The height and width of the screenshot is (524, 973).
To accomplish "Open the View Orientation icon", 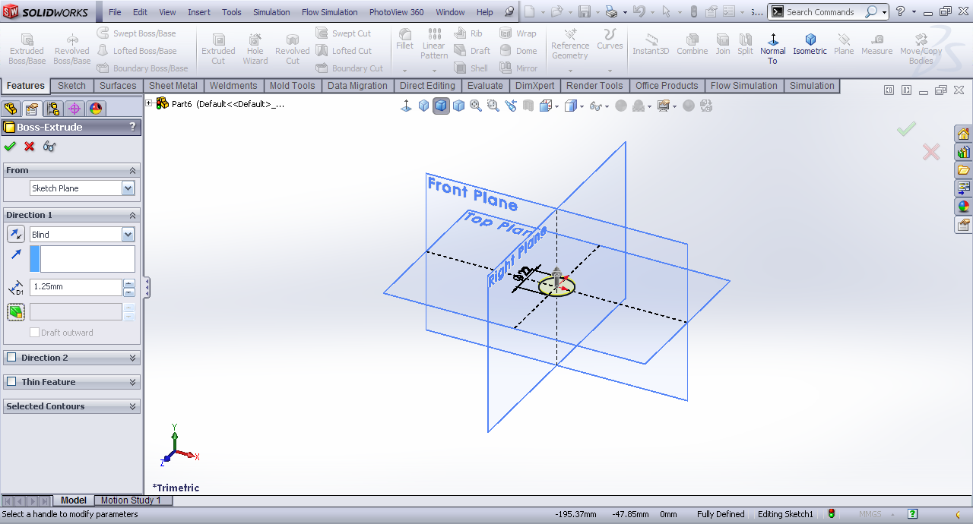I will [x=546, y=106].
